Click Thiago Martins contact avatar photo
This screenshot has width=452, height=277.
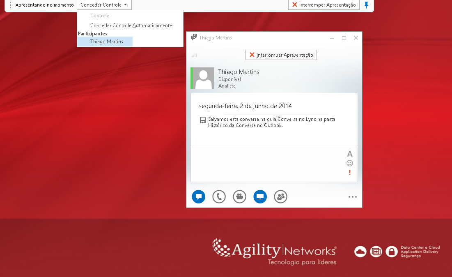(x=204, y=78)
